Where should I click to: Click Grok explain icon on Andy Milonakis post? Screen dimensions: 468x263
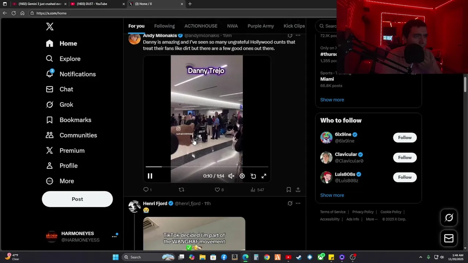pos(290,35)
